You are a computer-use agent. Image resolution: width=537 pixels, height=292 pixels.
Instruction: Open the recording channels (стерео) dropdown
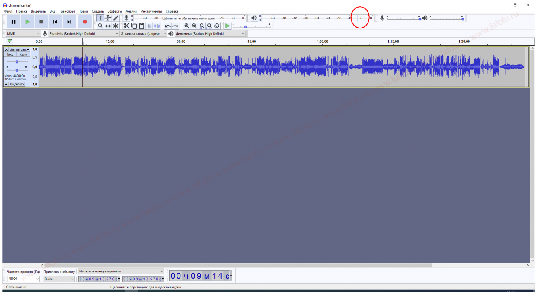[143, 33]
